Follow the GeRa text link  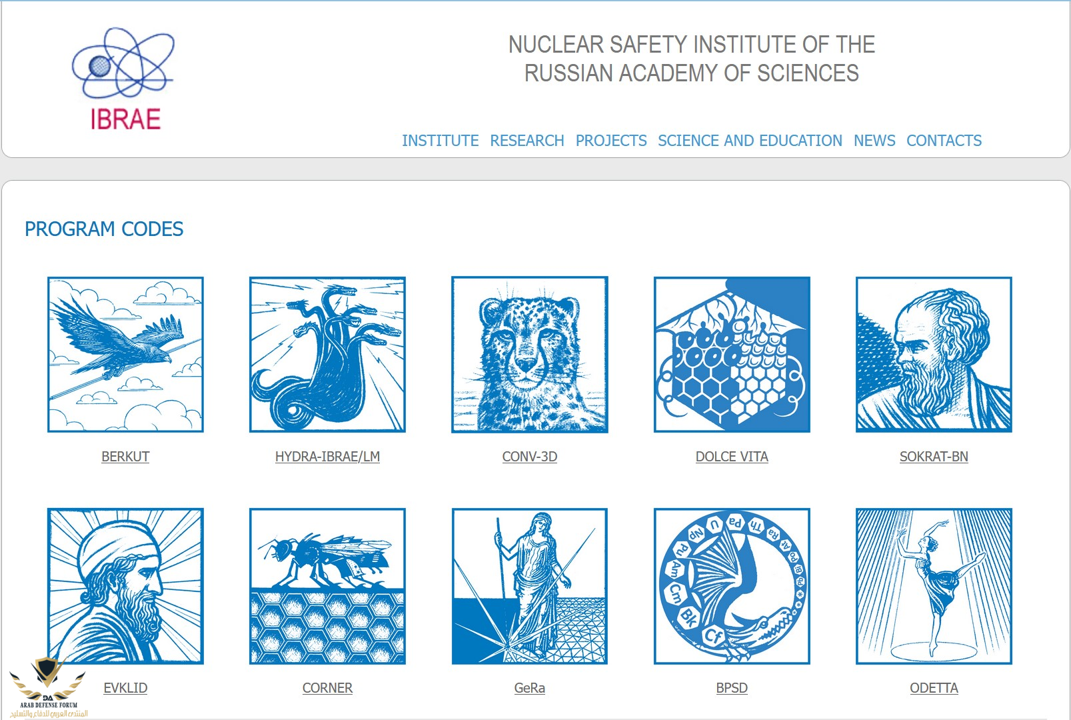pyautogui.click(x=530, y=688)
